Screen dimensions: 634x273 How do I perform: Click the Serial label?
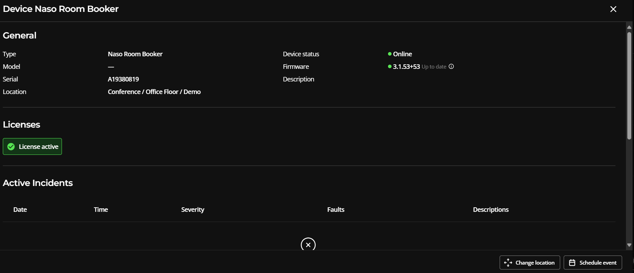pos(10,79)
